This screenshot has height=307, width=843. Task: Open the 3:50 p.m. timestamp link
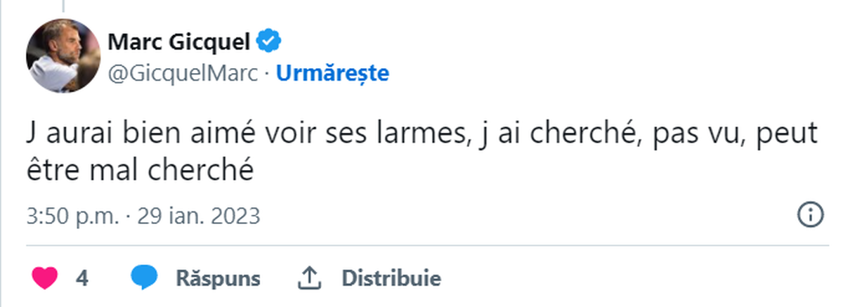coord(72,216)
